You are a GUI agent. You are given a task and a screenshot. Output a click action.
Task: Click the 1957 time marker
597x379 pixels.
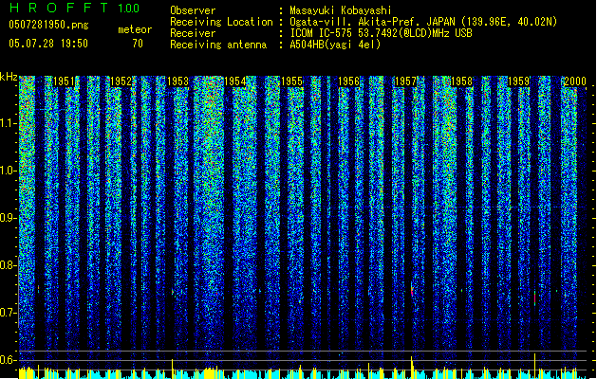405,81
